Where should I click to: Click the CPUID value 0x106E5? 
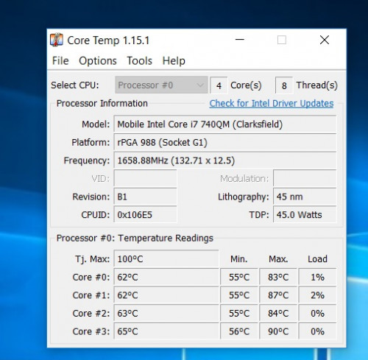coord(145,215)
